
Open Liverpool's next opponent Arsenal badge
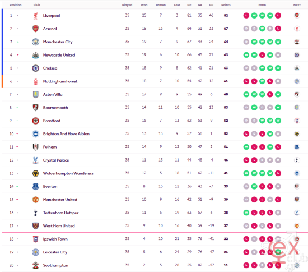coord(297,16)
